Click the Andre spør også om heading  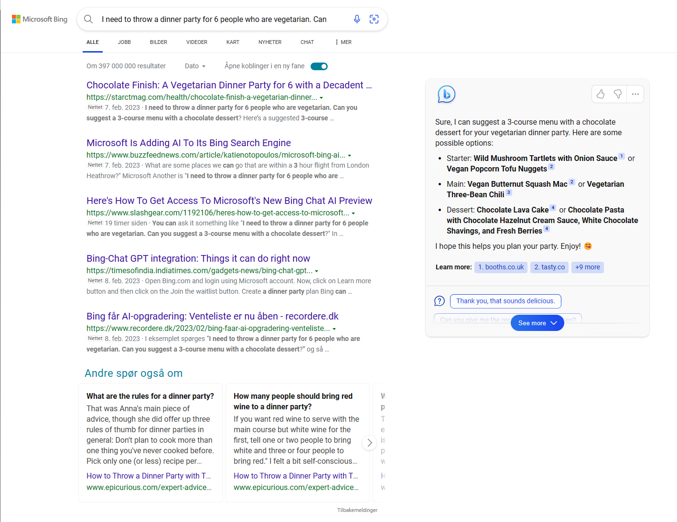pyautogui.click(x=134, y=373)
